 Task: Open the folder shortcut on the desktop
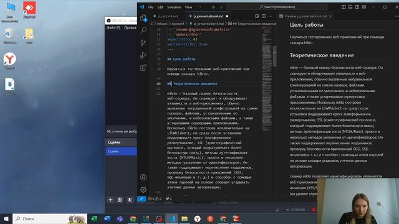(x=29, y=35)
